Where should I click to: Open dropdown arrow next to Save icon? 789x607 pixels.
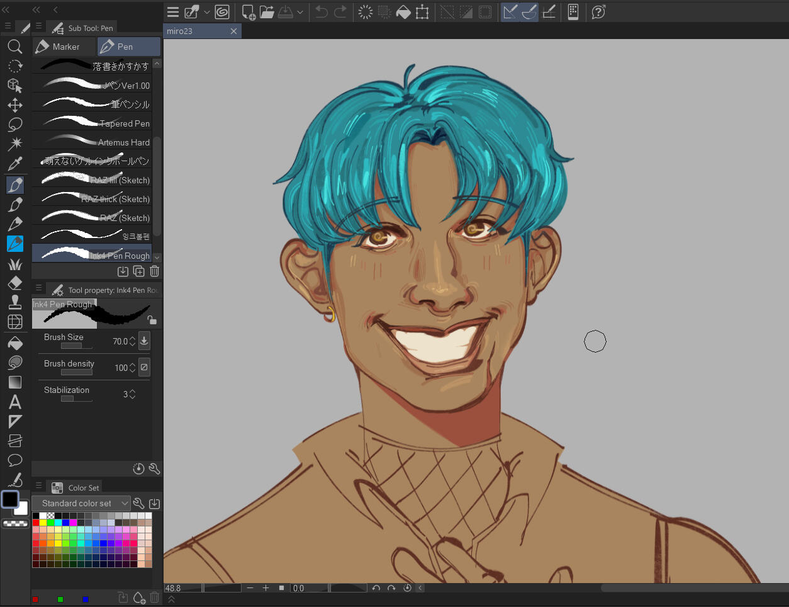coord(300,12)
